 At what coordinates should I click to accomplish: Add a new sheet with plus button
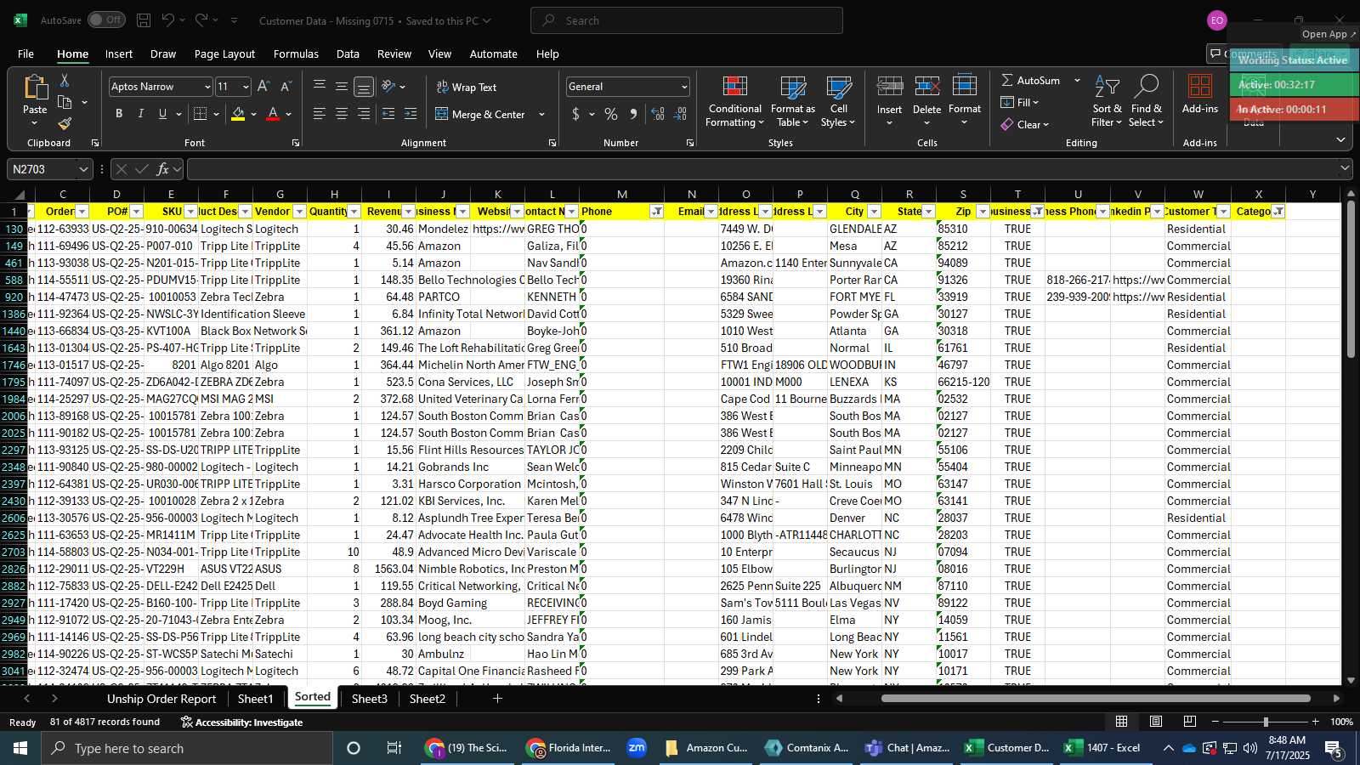(497, 699)
